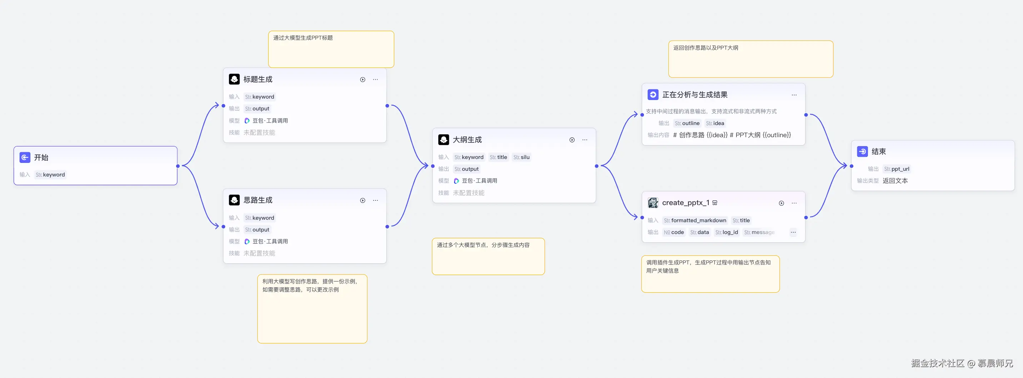Open the 思路生成 node more-options menu
The image size is (1023, 378).
click(375, 200)
